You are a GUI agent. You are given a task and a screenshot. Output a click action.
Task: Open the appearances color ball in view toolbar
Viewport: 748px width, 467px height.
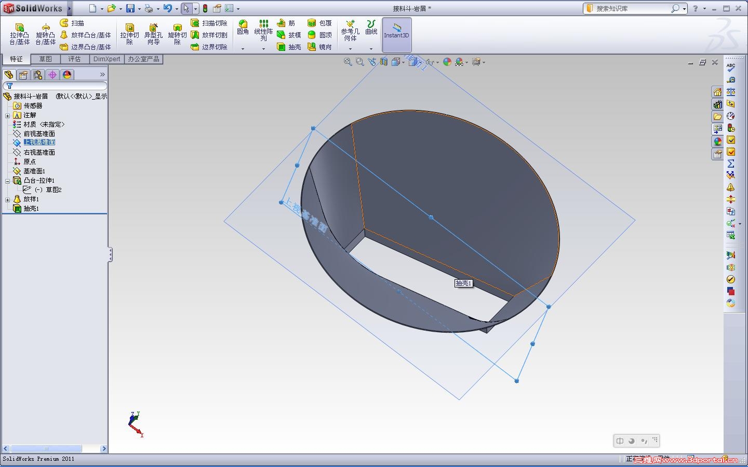pos(447,62)
